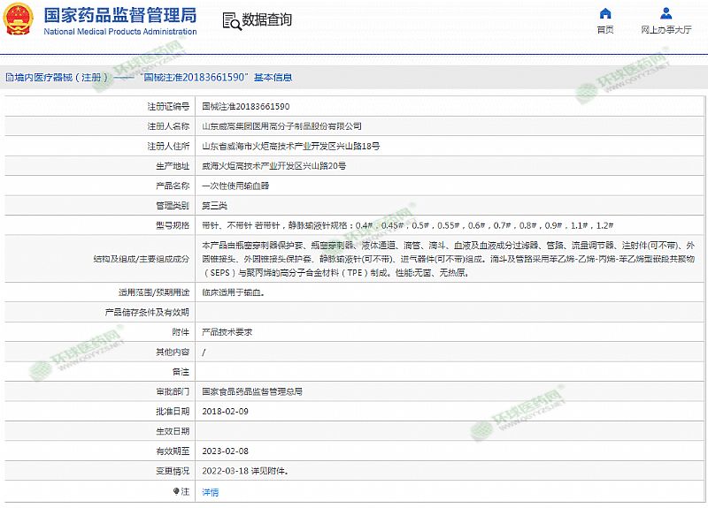Click the 数据查询 magnifier document icon
Viewport: 708px width, 508px height.
[x=230, y=21]
